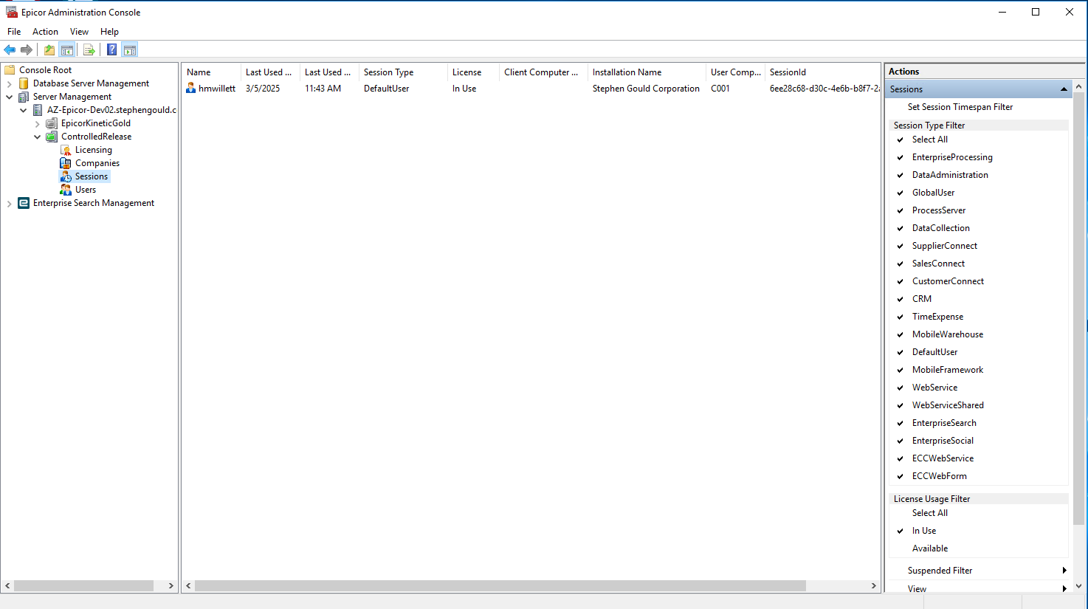1088x609 pixels.
Task: Collapse the Sessions actions section
Action: pos(1064,89)
